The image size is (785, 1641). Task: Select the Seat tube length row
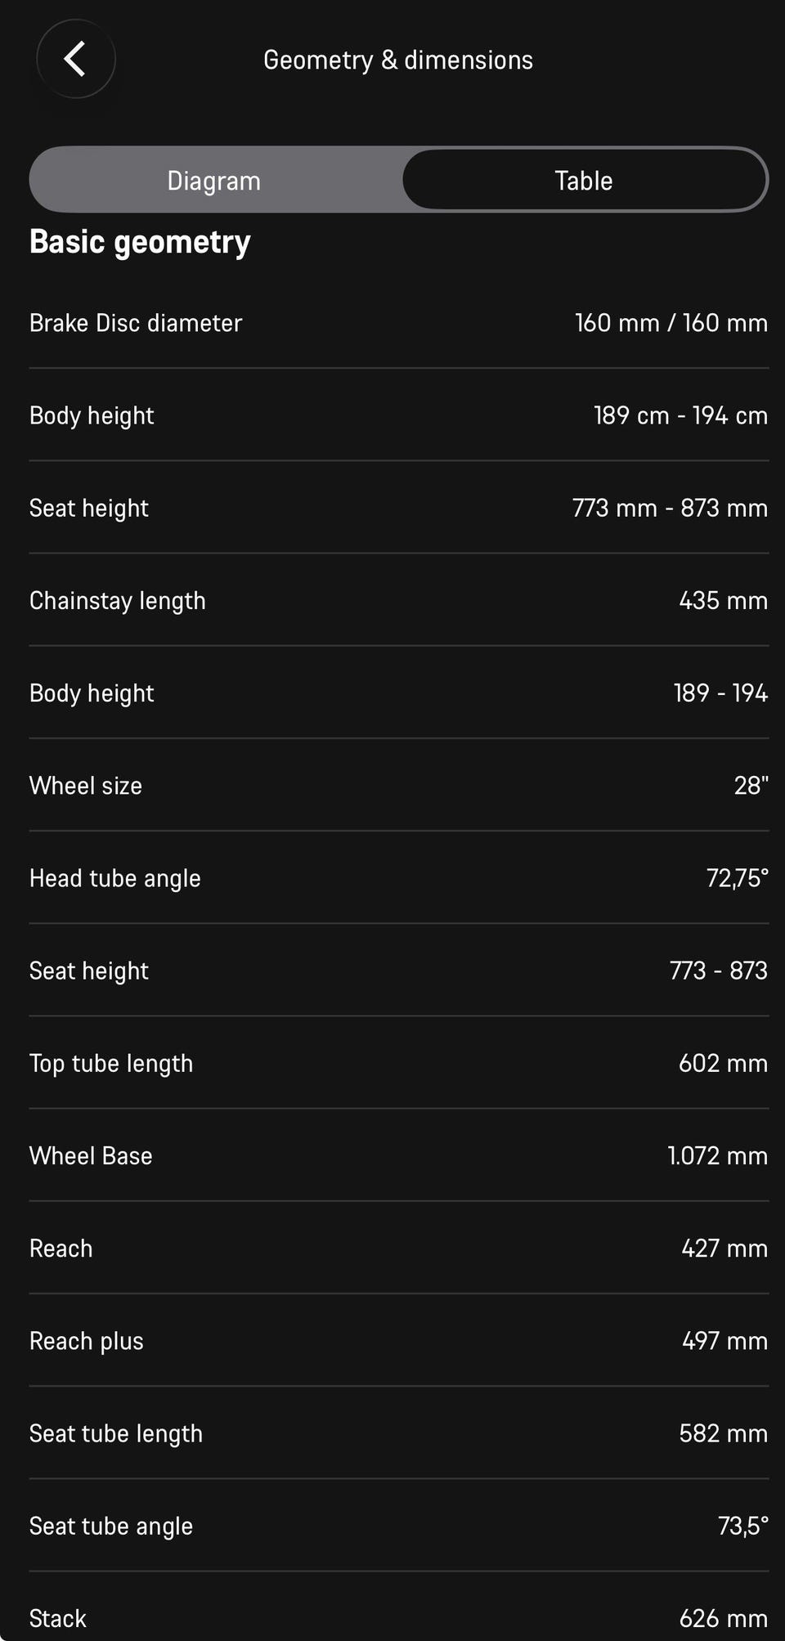[x=399, y=1433]
